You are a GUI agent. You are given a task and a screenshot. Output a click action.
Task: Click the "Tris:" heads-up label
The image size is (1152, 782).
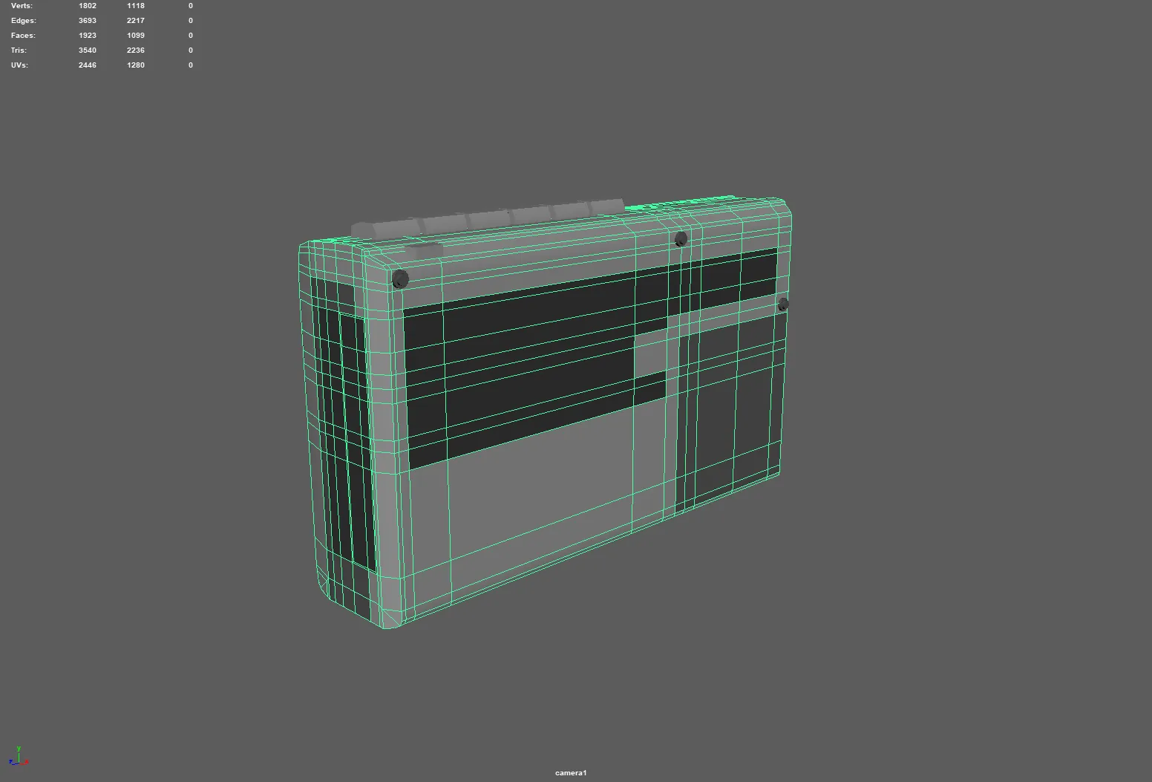pos(19,50)
